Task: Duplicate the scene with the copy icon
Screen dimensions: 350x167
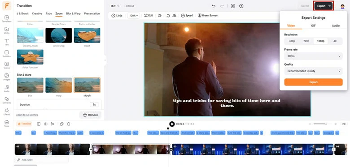Action: click(62, 124)
